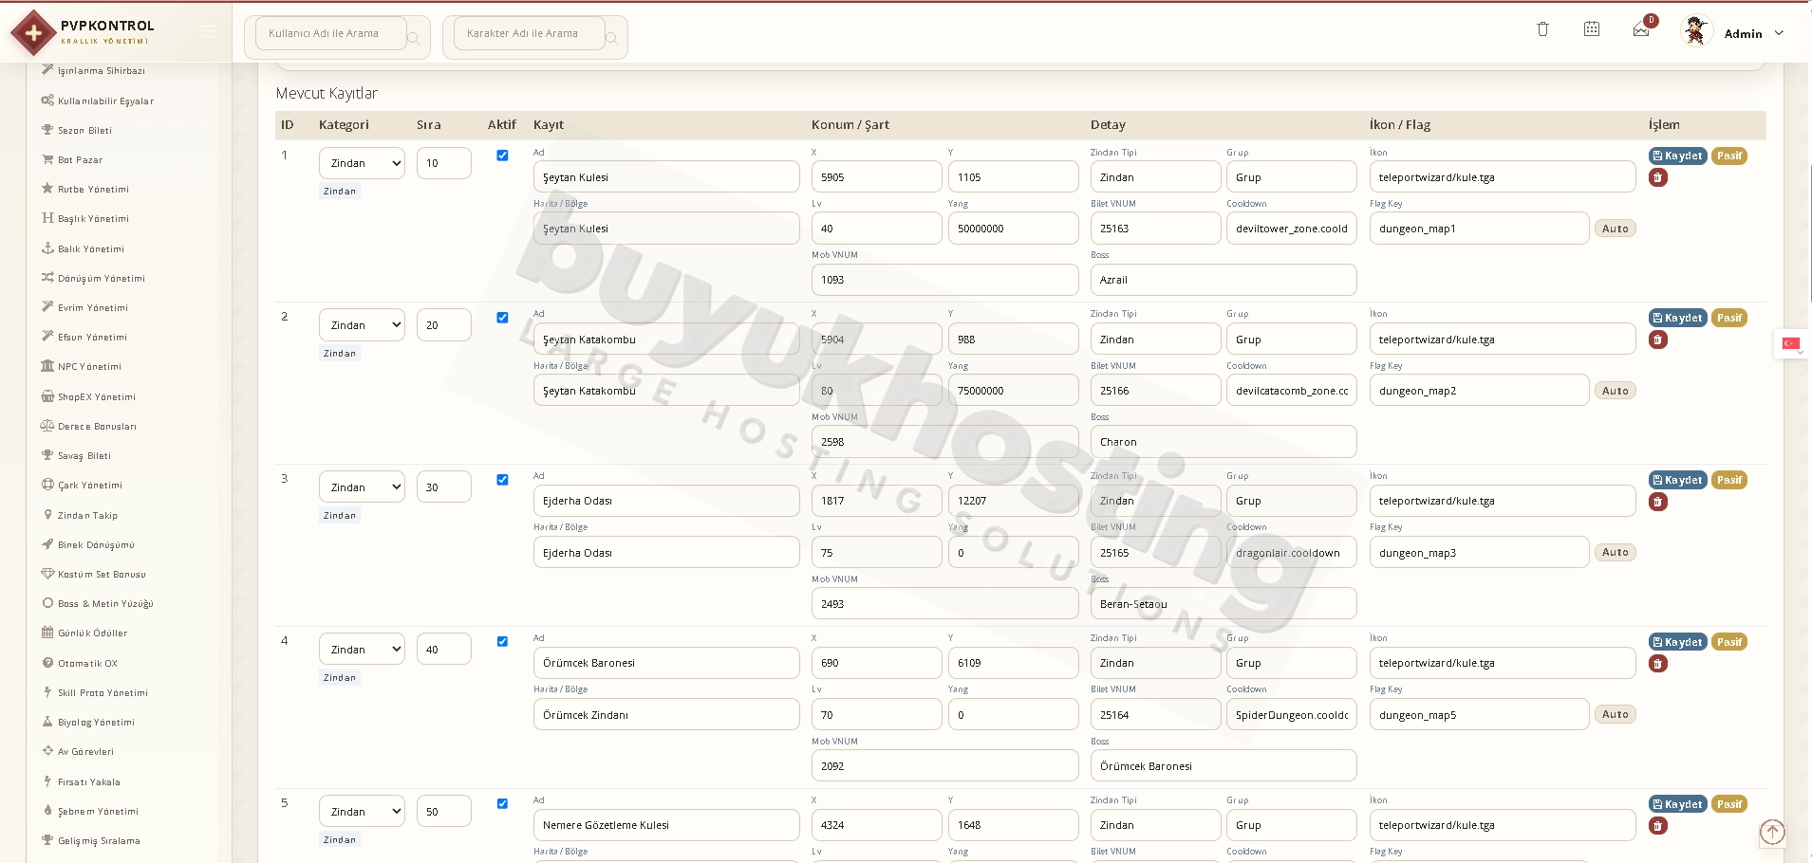This screenshot has width=1812, height=863.
Task: Click Auto beside dungeon_map1 flag key
Action: (x=1615, y=229)
